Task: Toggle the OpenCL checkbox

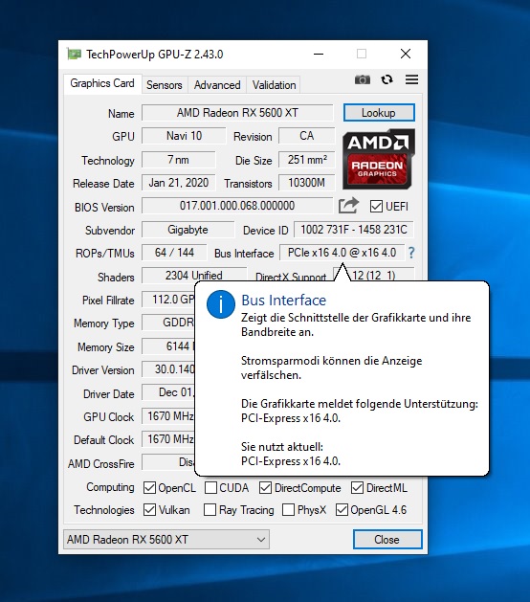Action: click(x=149, y=488)
